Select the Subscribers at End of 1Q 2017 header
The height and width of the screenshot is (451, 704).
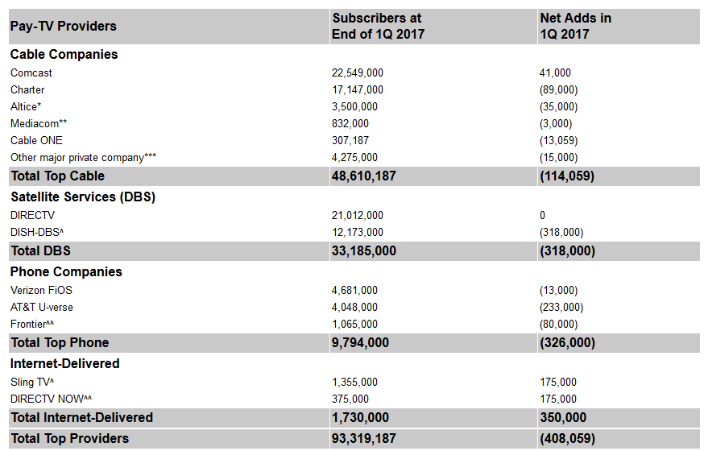pos(378,26)
